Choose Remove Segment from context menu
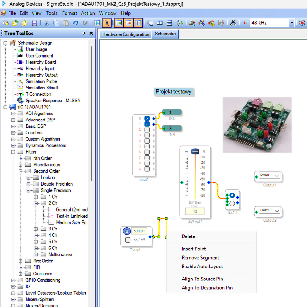The height and width of the screenshot is (307, 307). 200,258
